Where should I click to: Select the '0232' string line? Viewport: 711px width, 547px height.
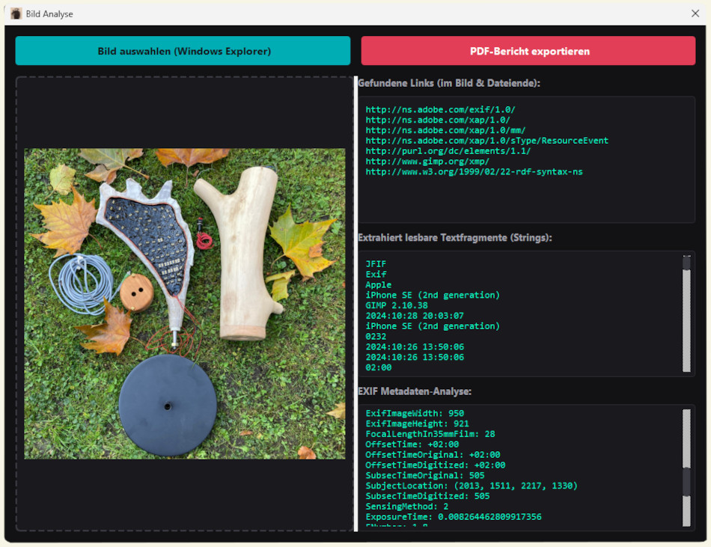[376, 336]
